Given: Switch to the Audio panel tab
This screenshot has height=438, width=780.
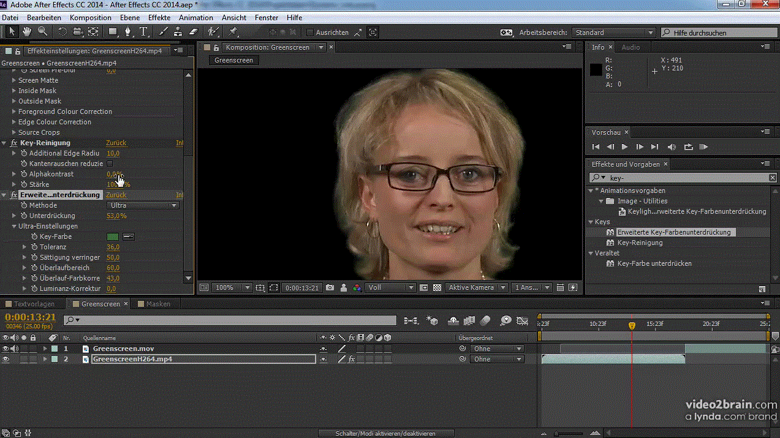Looking at the screenshot, I should click(x=630, y=47).
